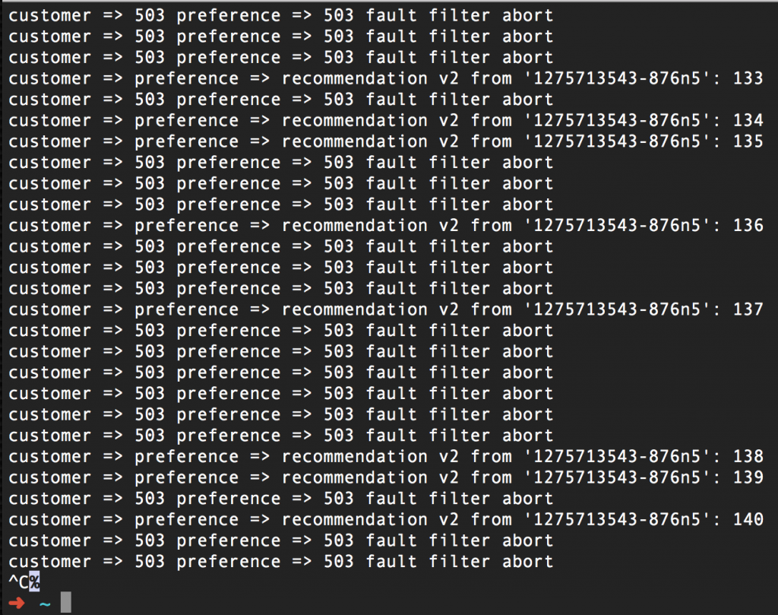The image size is (778, 615).
Task: Click 'recommendation' in the line ending 138
Action: click(355, 456)
